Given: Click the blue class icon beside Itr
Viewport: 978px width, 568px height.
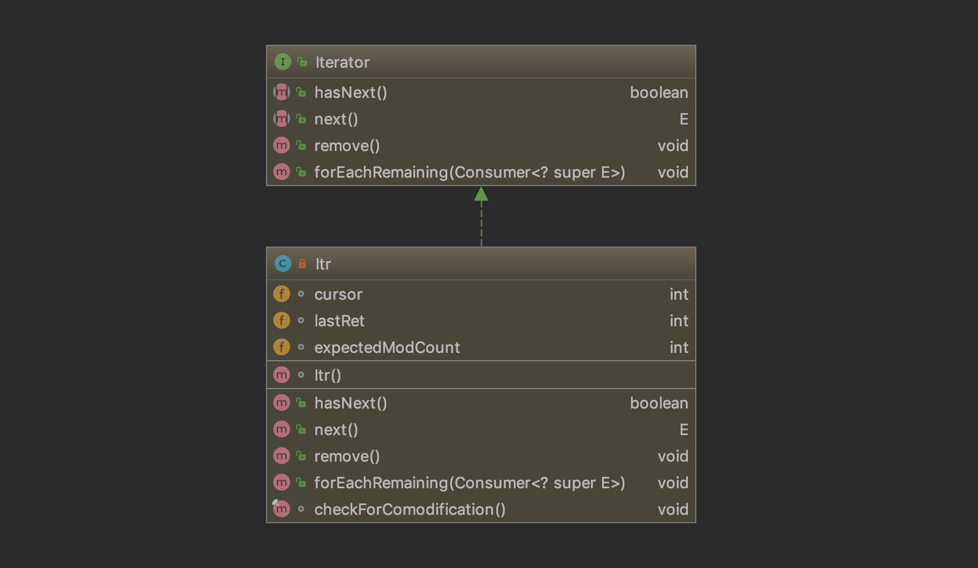Looking at the screenshot, I should click(282, 263).
